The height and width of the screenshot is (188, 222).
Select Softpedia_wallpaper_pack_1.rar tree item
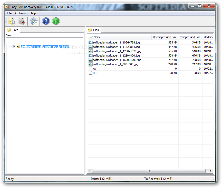point(45,47)
